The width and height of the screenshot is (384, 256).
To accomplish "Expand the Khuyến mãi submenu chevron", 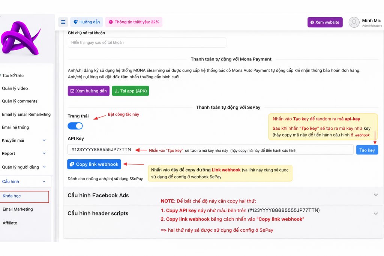I will point(44,141).
